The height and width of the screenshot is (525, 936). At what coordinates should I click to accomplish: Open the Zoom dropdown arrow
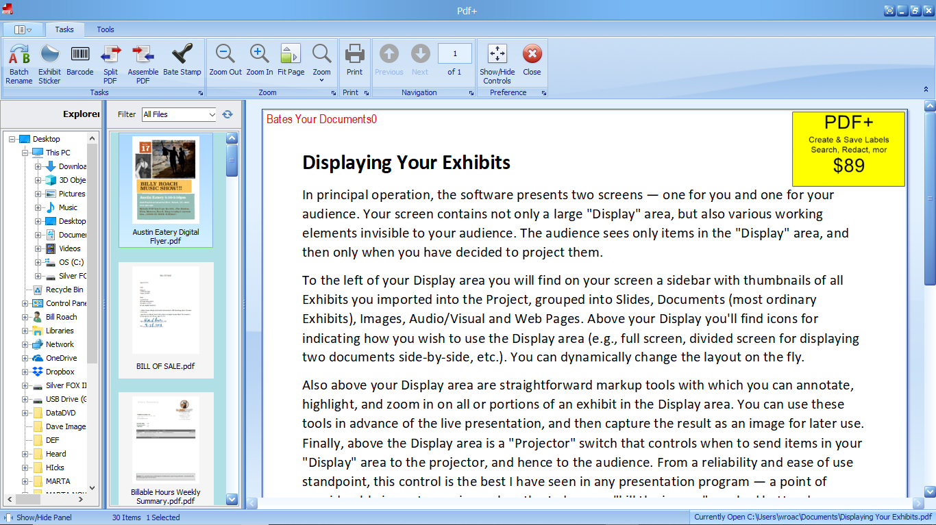click(322, 80)
